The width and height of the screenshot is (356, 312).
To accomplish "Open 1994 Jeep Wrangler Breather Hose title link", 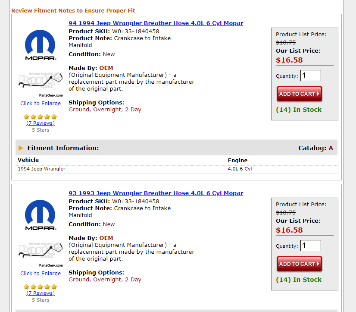I will (x=156, y=23).
